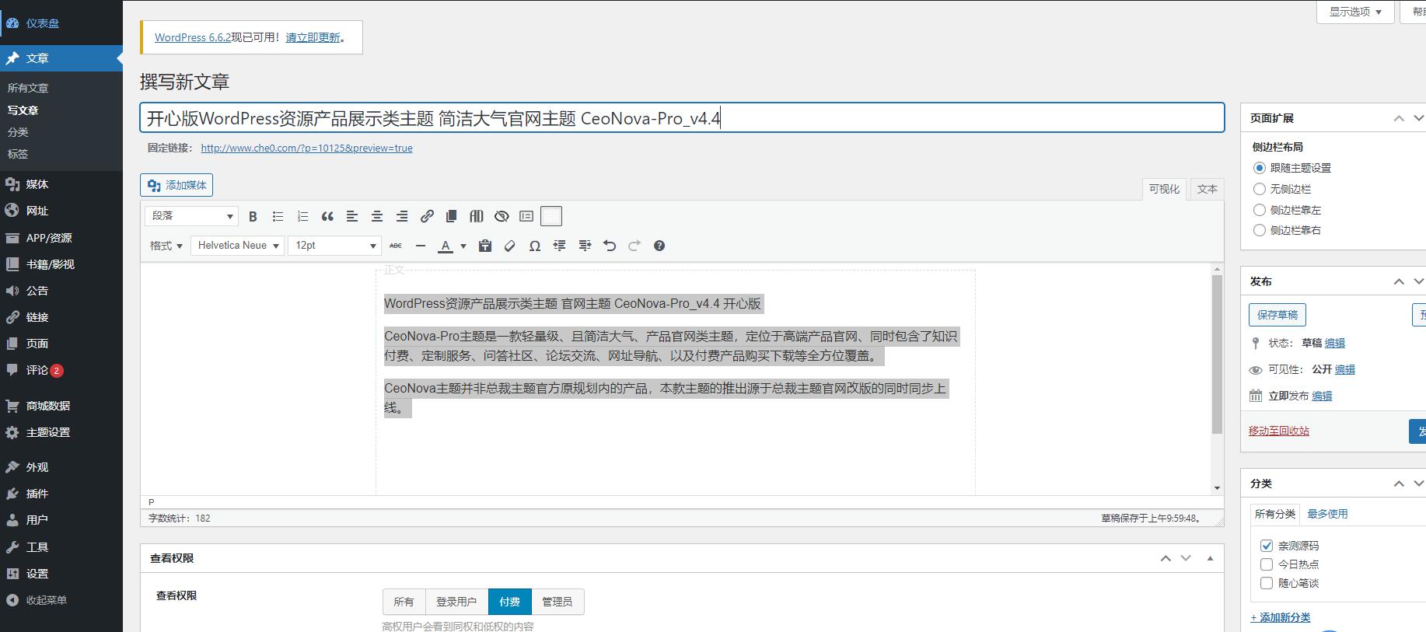Click the AD insertion toolbar icon

(477, 216)
